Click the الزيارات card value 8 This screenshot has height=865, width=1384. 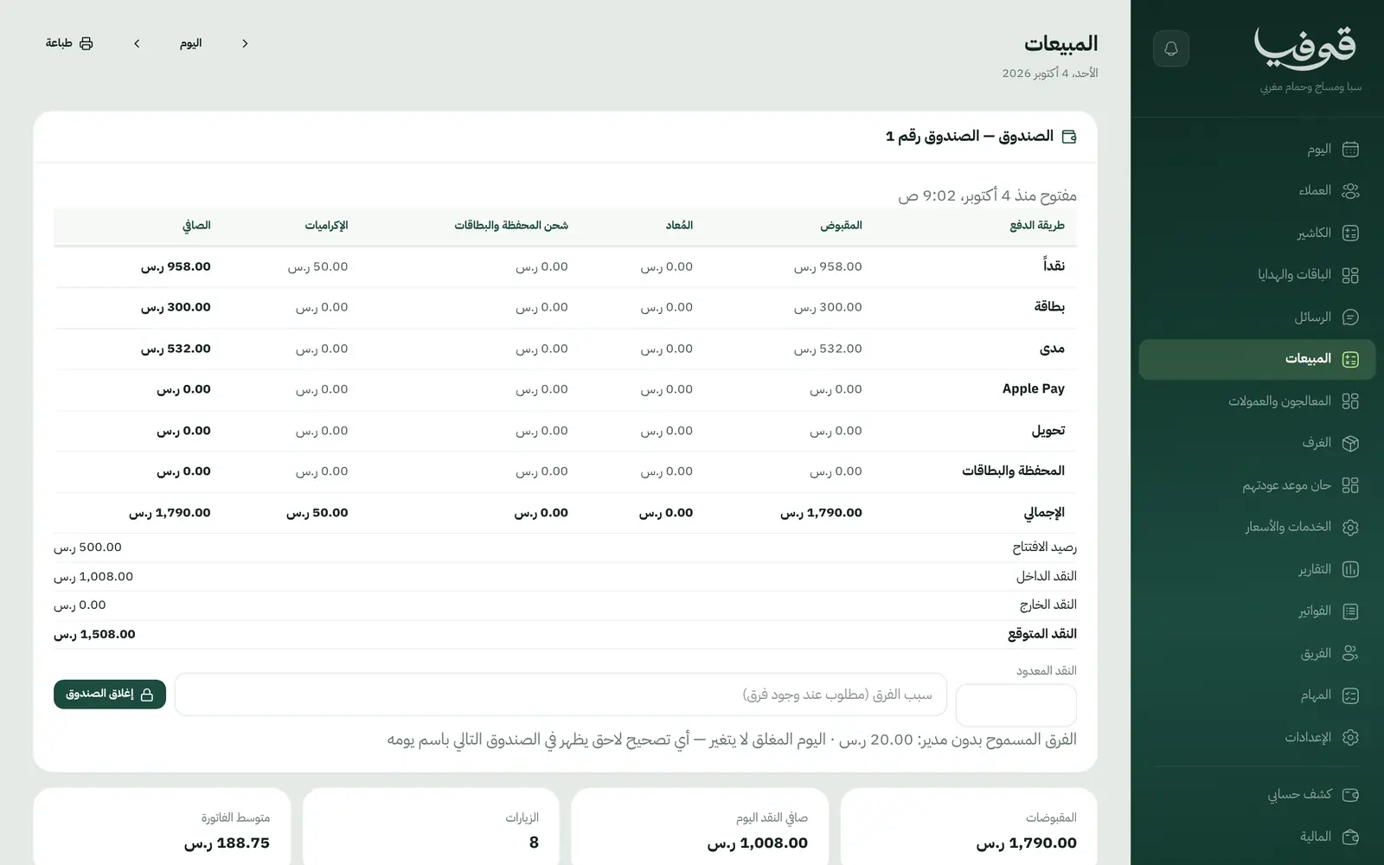[x=534, y=843]
